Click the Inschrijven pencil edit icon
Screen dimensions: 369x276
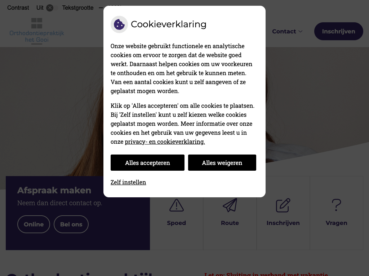pos(283,205)
